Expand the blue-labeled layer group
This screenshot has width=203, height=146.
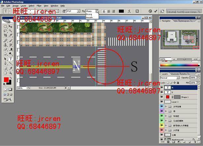point(166,107)
